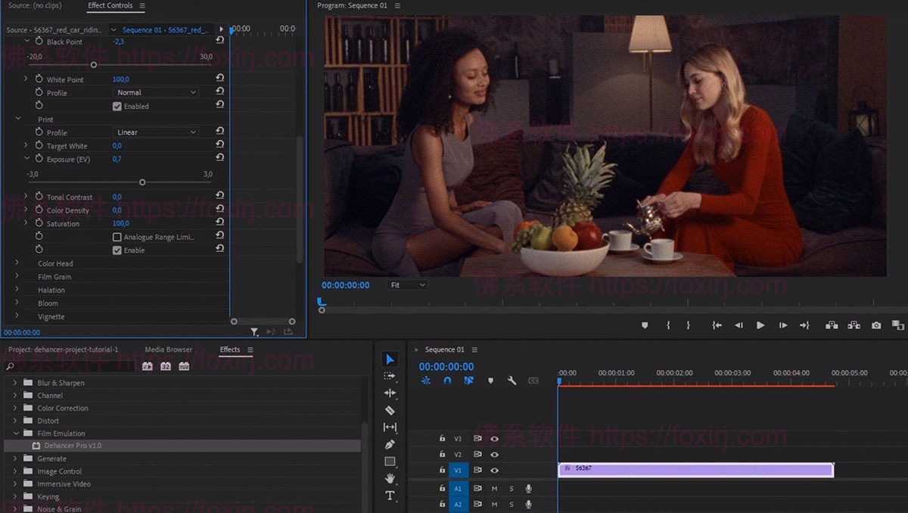Switch to the Media Browser tab
This screenshot has width=908, height=513.
[168, 350]
